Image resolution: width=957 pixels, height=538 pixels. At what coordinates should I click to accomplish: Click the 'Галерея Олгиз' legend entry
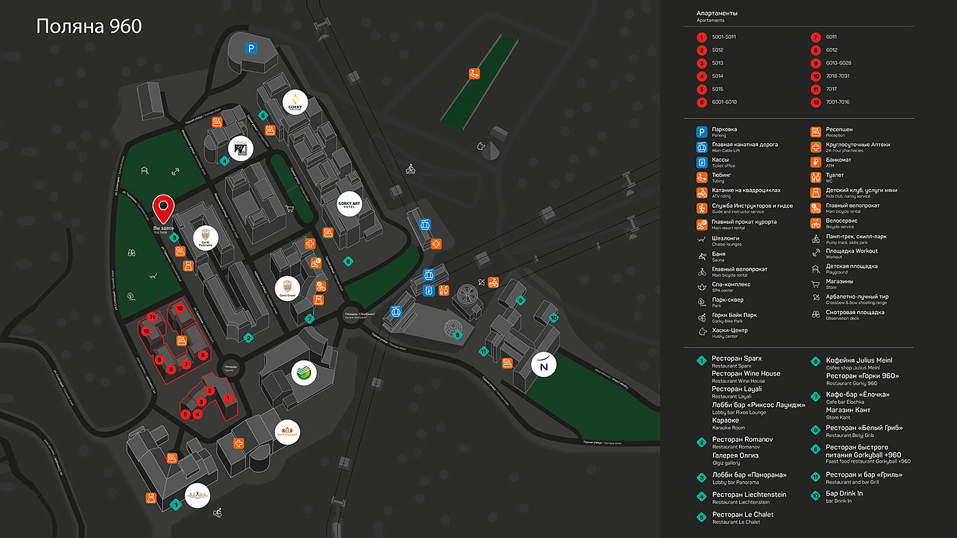pyautogui.click(x=736, y=455)
